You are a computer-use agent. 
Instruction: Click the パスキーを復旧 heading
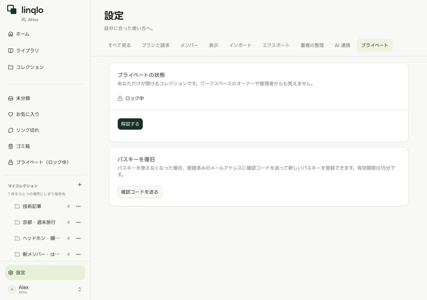(136, 159)
